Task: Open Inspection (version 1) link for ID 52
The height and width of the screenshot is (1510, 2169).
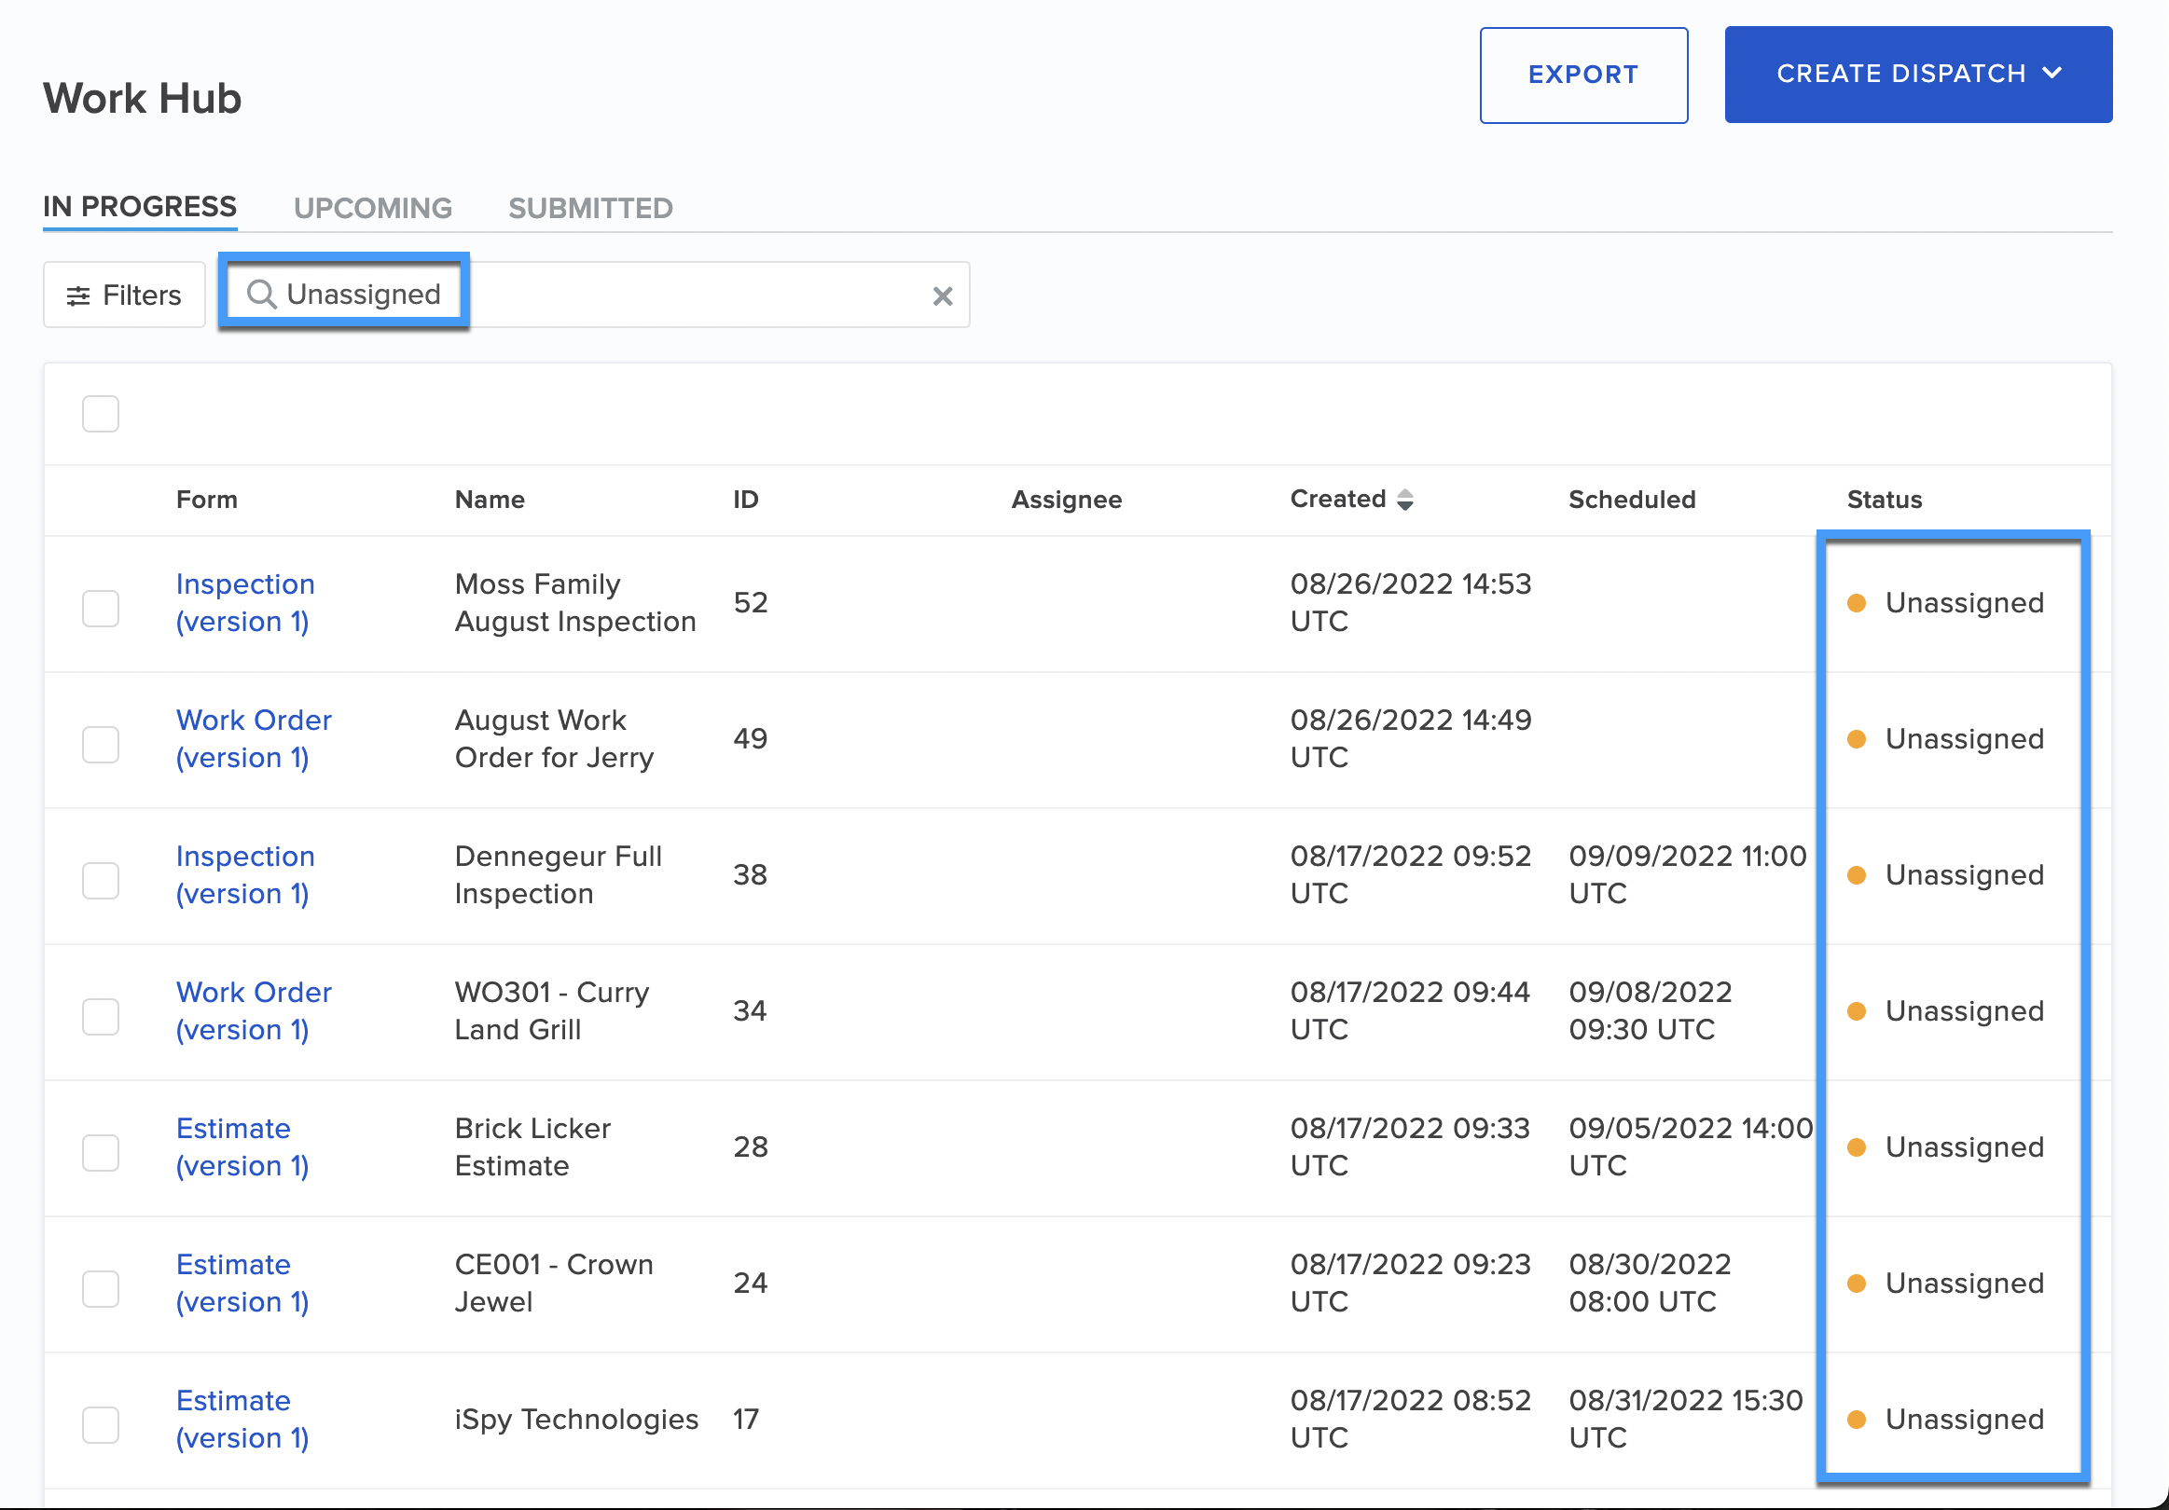Action: pos(245,603)
